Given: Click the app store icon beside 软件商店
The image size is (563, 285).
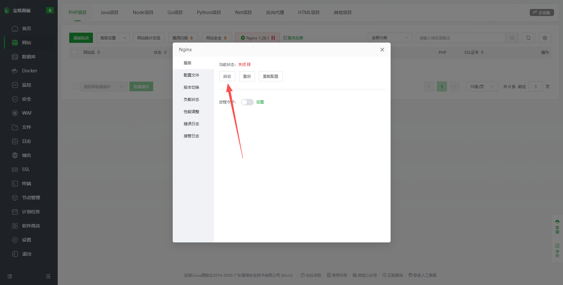Looking at the screenshot, I should [15, 226].
